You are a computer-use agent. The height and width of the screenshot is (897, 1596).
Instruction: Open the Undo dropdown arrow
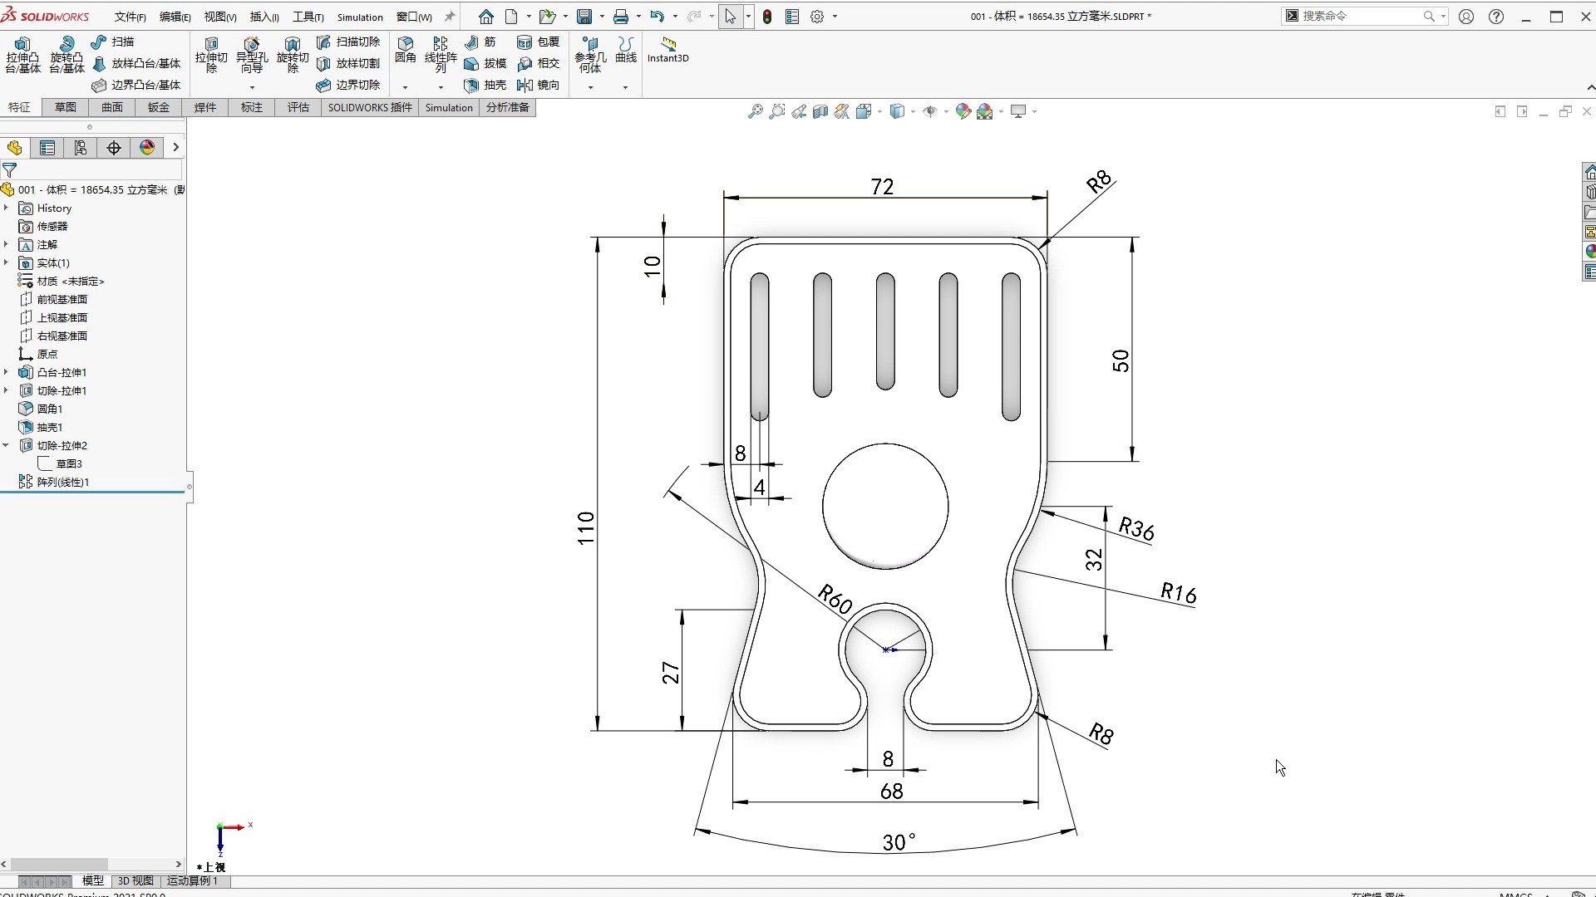[x=675, y=17]
